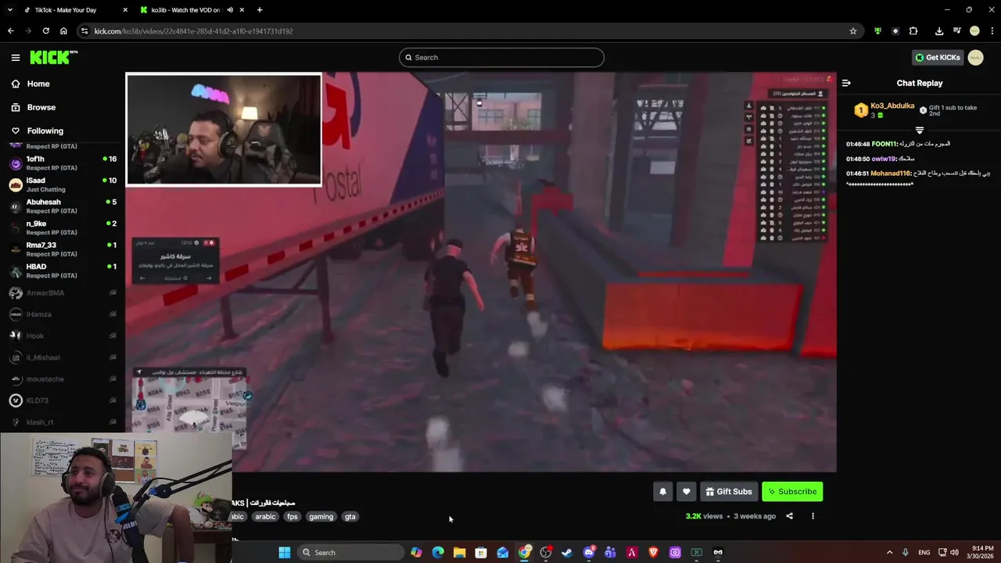Open ENG language input switcher
Screen dimensions: 1001x563
coord(924,553)
